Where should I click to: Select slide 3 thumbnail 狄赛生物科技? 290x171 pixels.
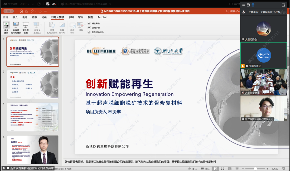coord(33,117)
